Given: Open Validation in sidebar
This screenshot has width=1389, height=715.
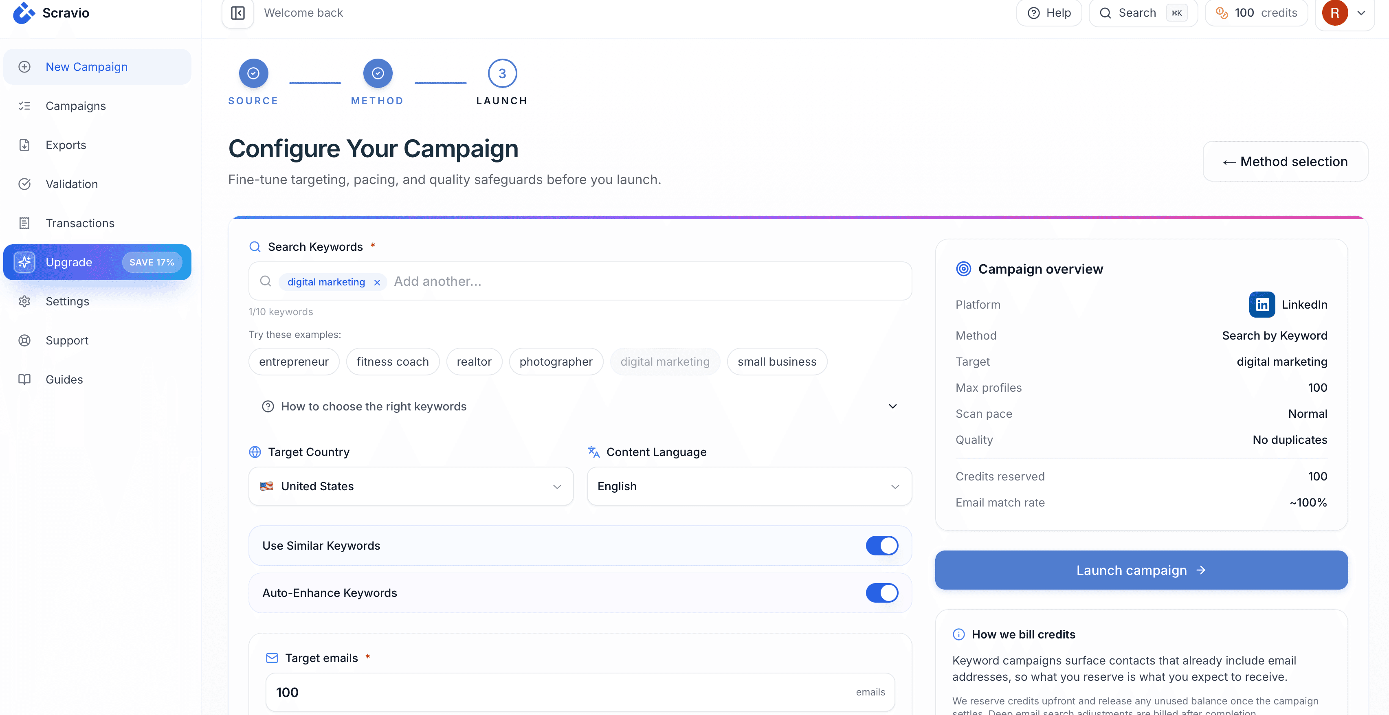Looking at the screenshot, I should point(97,184).
